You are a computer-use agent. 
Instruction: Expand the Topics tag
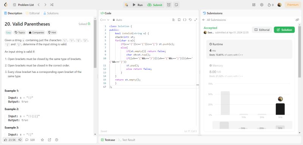click(20, 33)
